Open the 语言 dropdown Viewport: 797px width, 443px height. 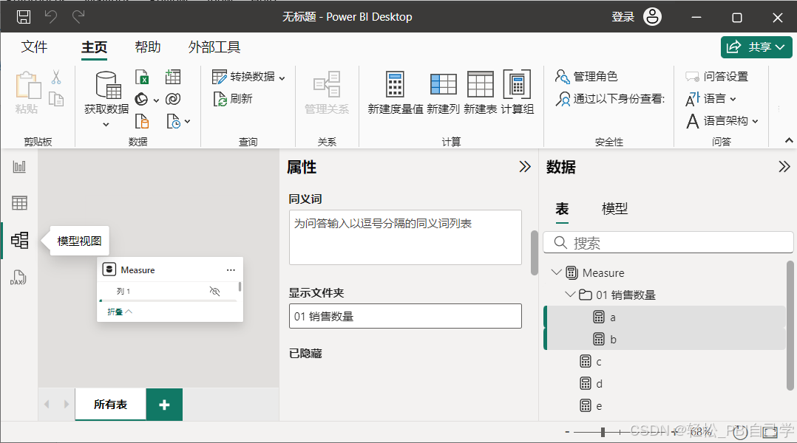point(733,100)
